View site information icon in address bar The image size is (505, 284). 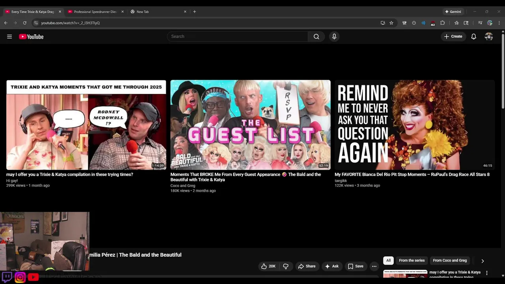[36, 23]
